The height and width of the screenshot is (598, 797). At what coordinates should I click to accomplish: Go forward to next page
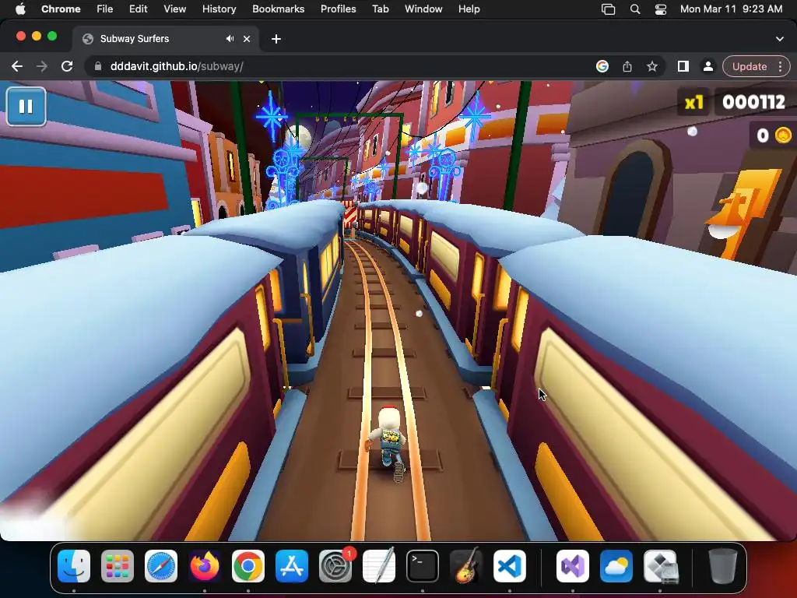[x=42, y=66]
